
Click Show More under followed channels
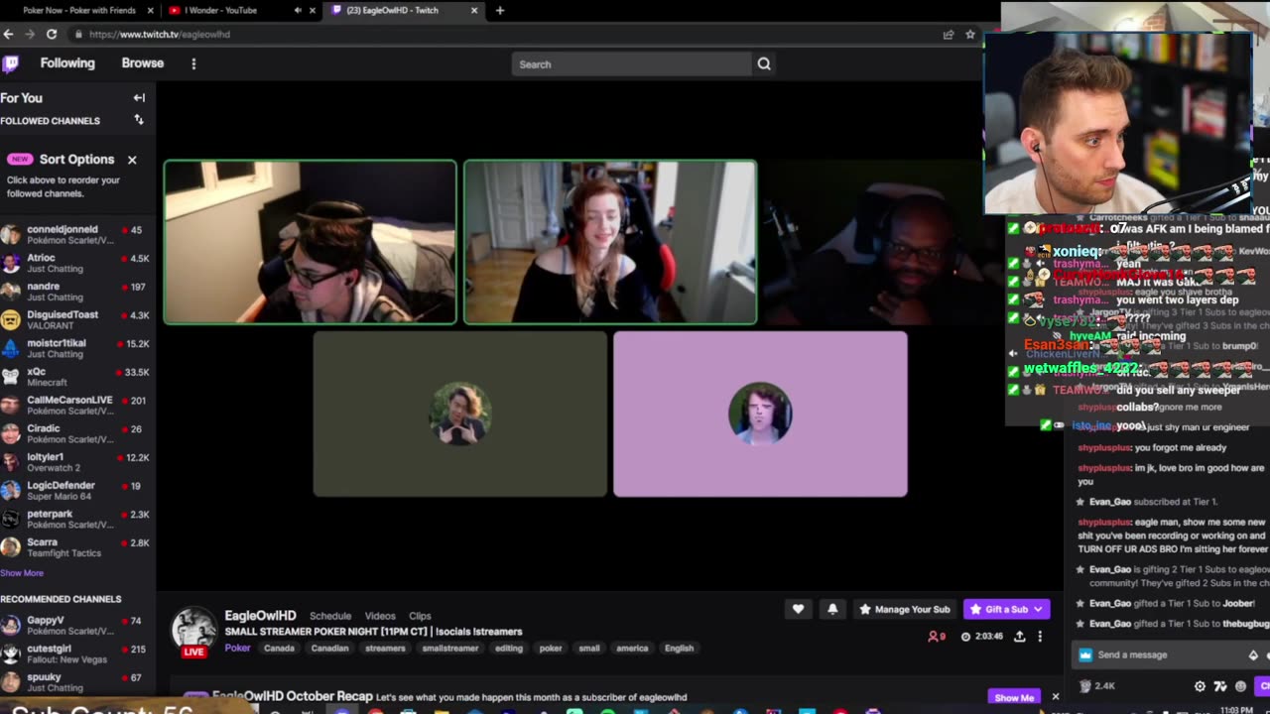click(22, 573)
